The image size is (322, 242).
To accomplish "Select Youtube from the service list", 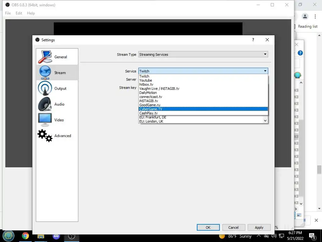I will (x=203, y=80).
